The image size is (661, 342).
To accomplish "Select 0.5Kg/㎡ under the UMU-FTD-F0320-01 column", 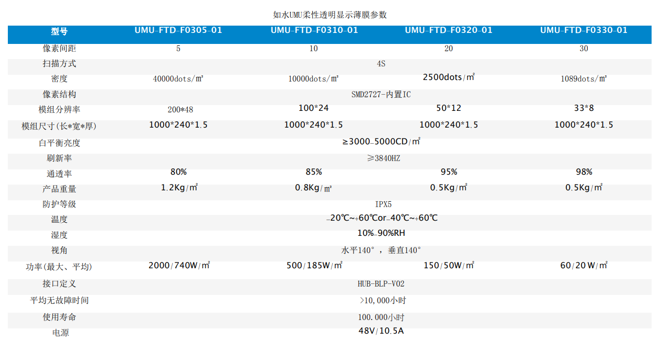I will [449, 187].
